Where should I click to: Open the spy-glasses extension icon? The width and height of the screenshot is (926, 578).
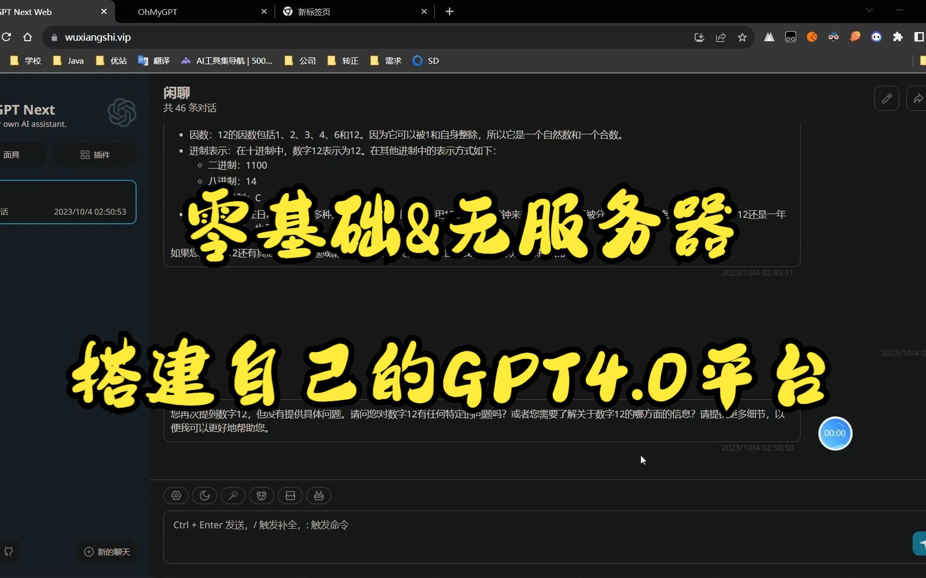[x=833, y=37]
